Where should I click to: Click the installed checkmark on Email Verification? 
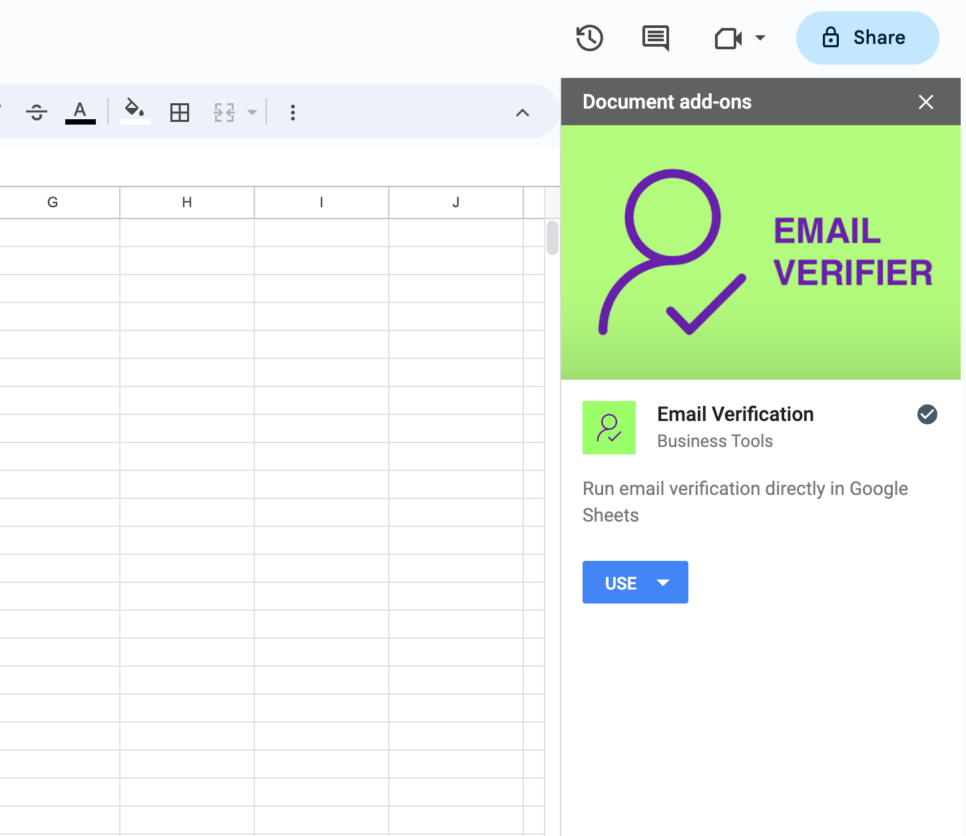click(927, 415)
